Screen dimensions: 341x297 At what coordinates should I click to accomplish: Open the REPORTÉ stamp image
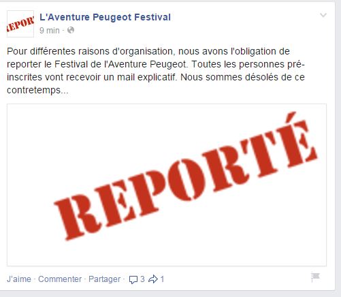pyautogui.click(x=167, y=185)
